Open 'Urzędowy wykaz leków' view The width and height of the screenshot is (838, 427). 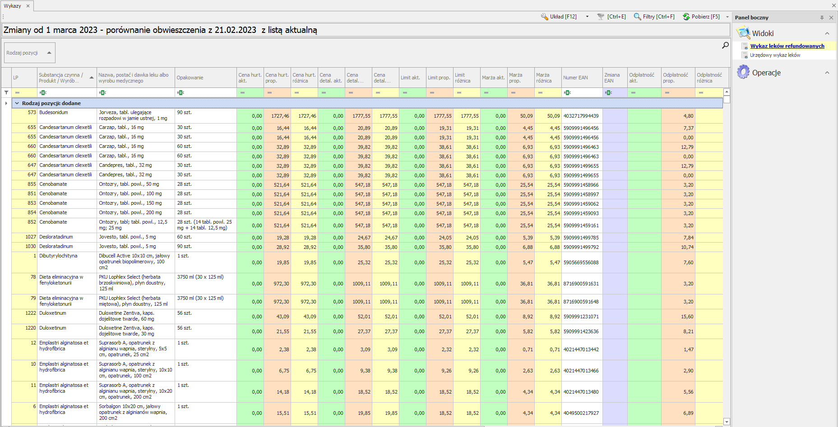click(x=775, y=55)
